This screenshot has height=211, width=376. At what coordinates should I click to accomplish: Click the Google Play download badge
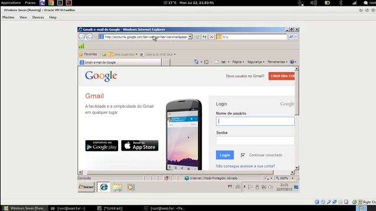click(x=102, y=145)
